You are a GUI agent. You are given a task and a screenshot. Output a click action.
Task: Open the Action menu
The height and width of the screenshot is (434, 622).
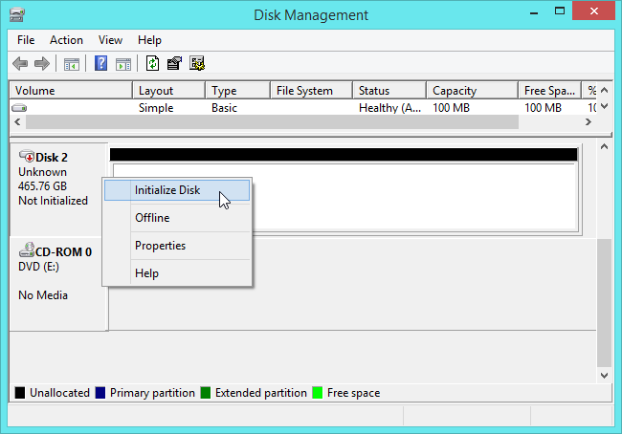pyautogui.click(x=66, y=40)
